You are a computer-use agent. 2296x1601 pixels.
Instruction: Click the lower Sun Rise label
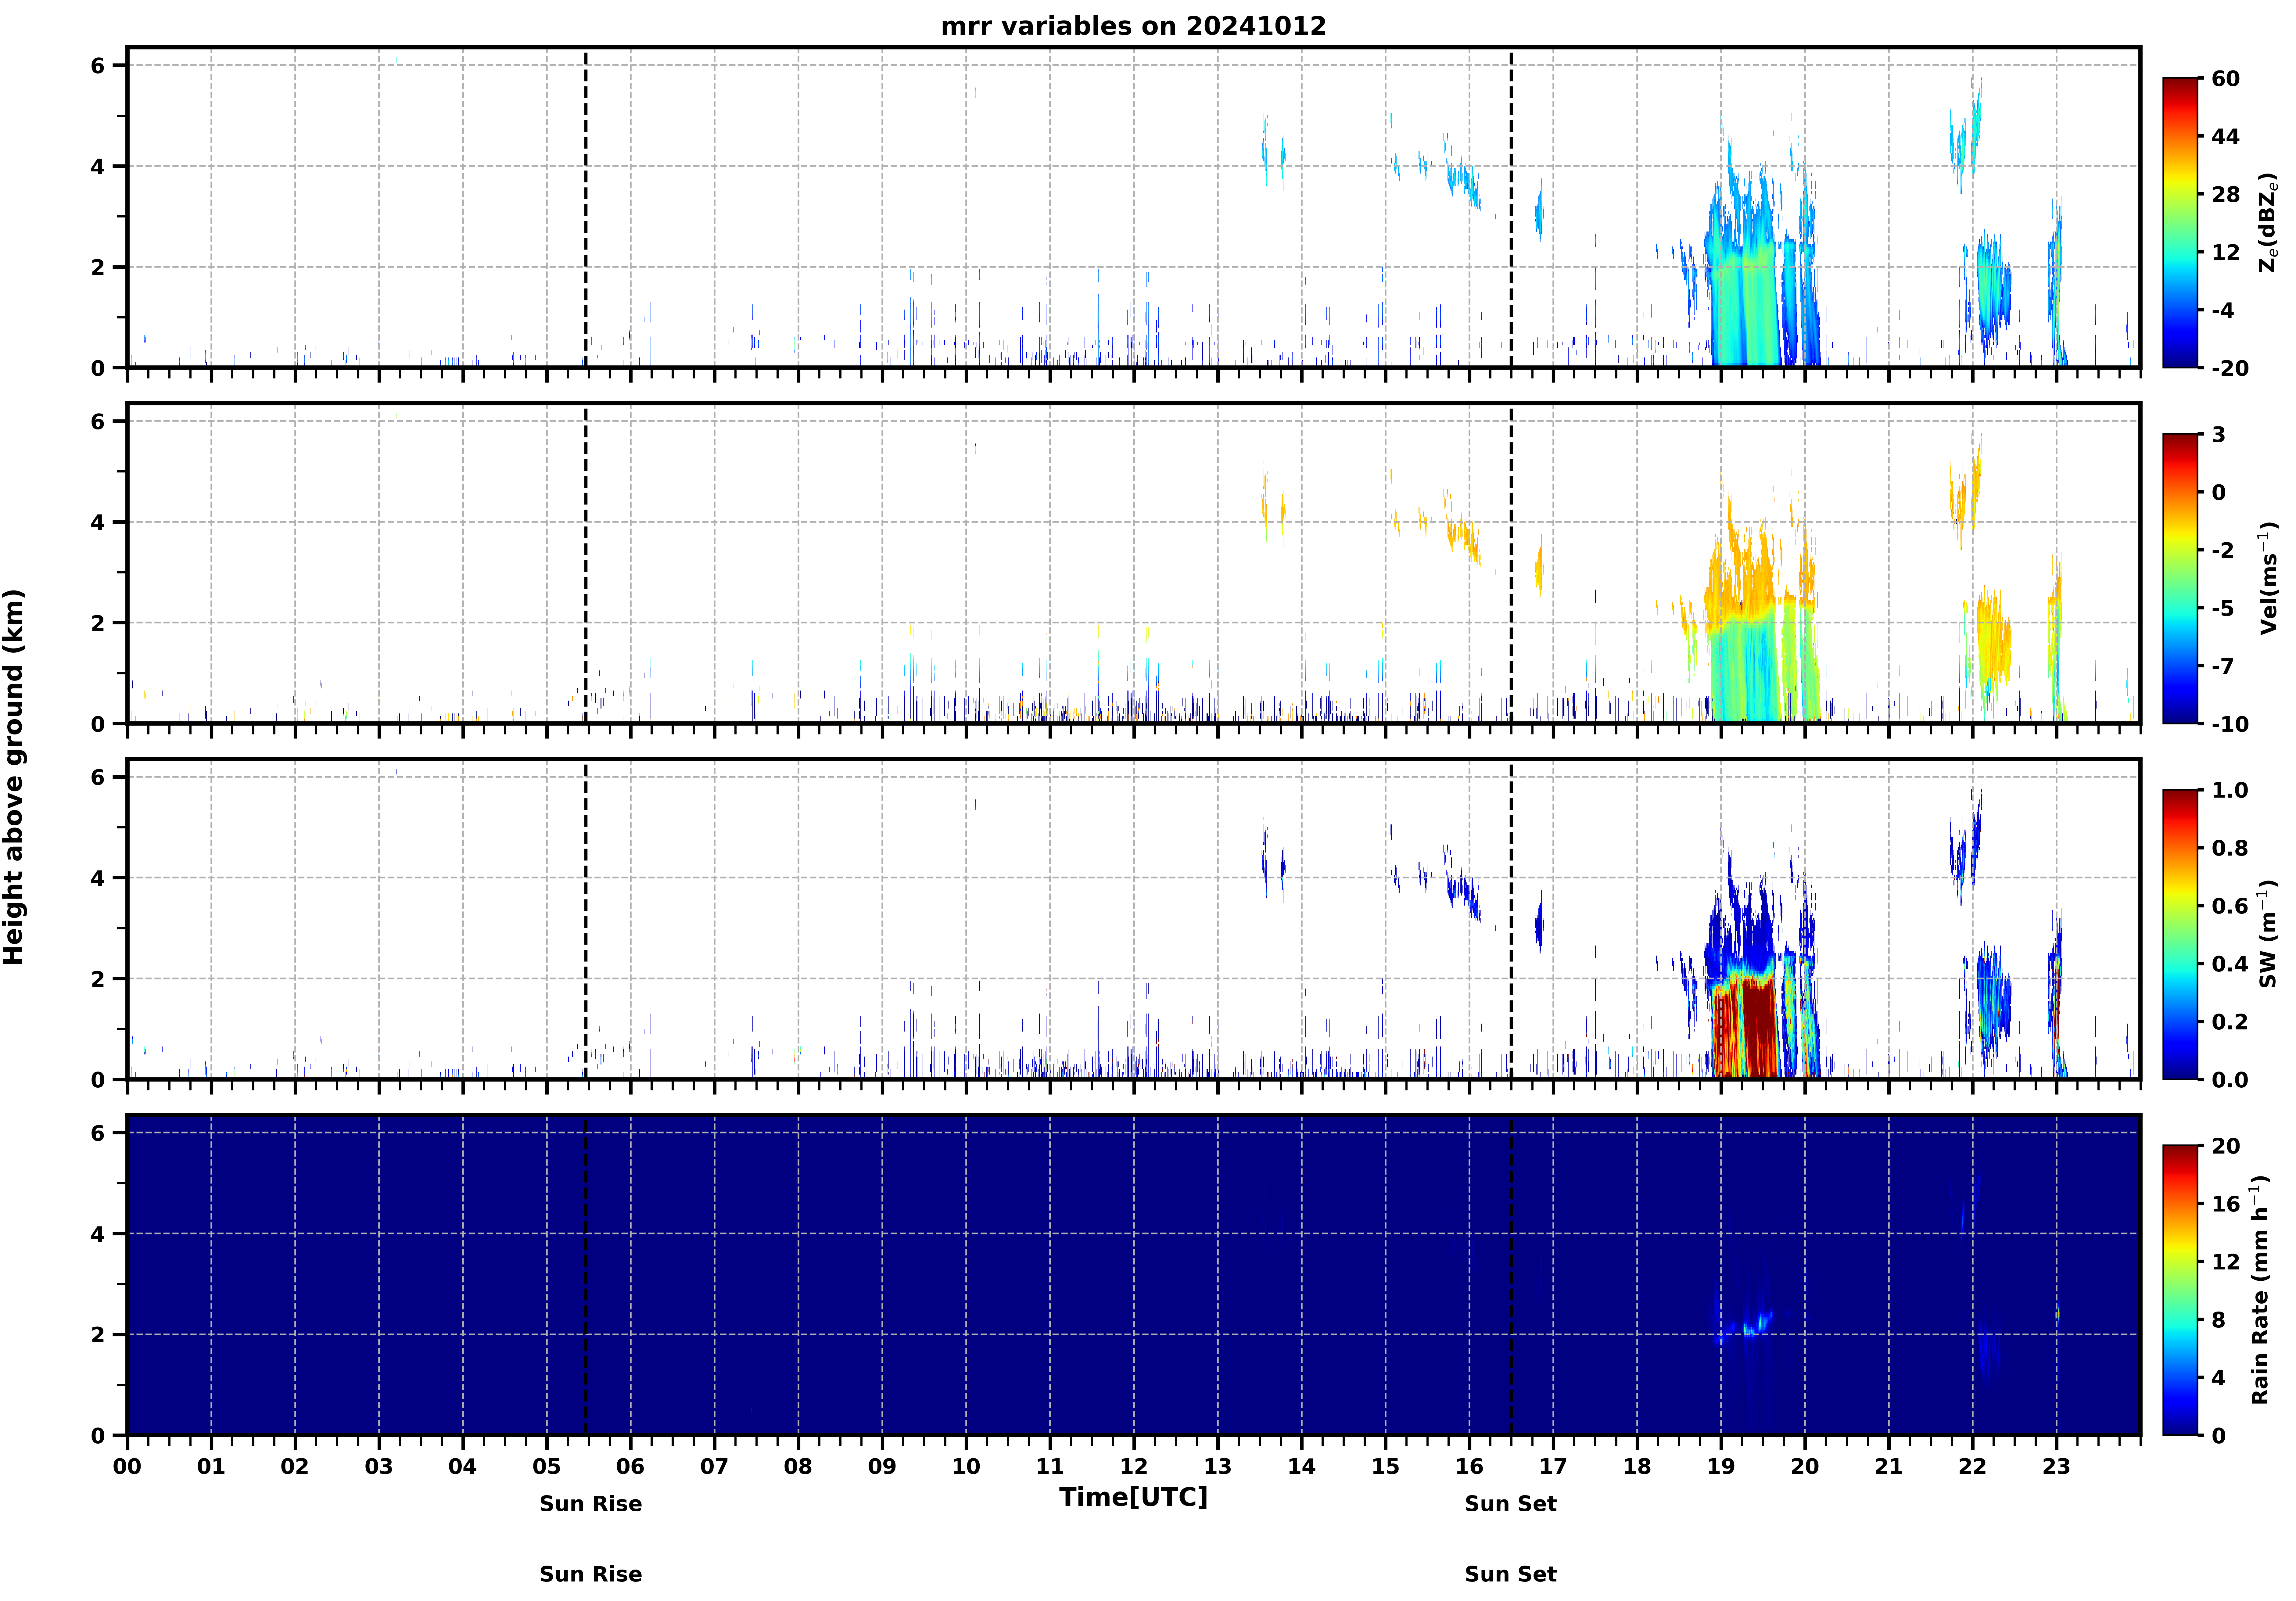(590, 1574)
